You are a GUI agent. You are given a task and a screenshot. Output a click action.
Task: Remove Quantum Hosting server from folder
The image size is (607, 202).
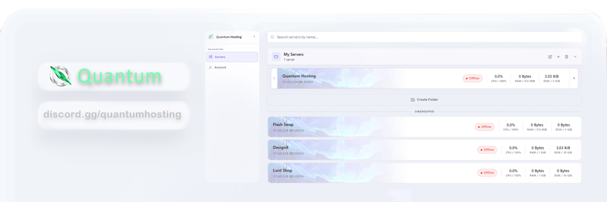click(574, 78)
